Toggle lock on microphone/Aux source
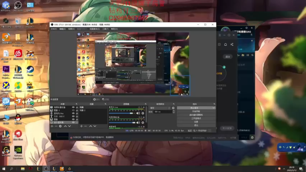The height and width of the screenshot is (172, 306). pyautogui.click(x=77, y=113)
